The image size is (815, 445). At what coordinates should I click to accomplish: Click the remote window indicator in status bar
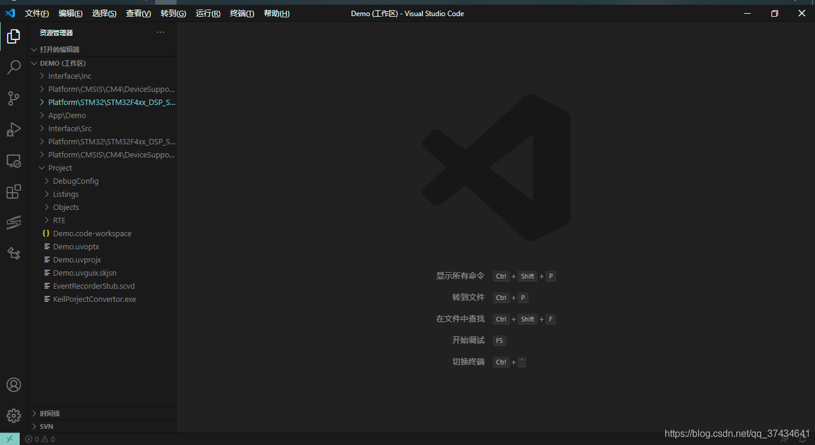coord(10,439)
